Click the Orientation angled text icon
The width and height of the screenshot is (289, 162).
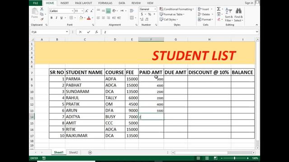(x=114, y=11)
